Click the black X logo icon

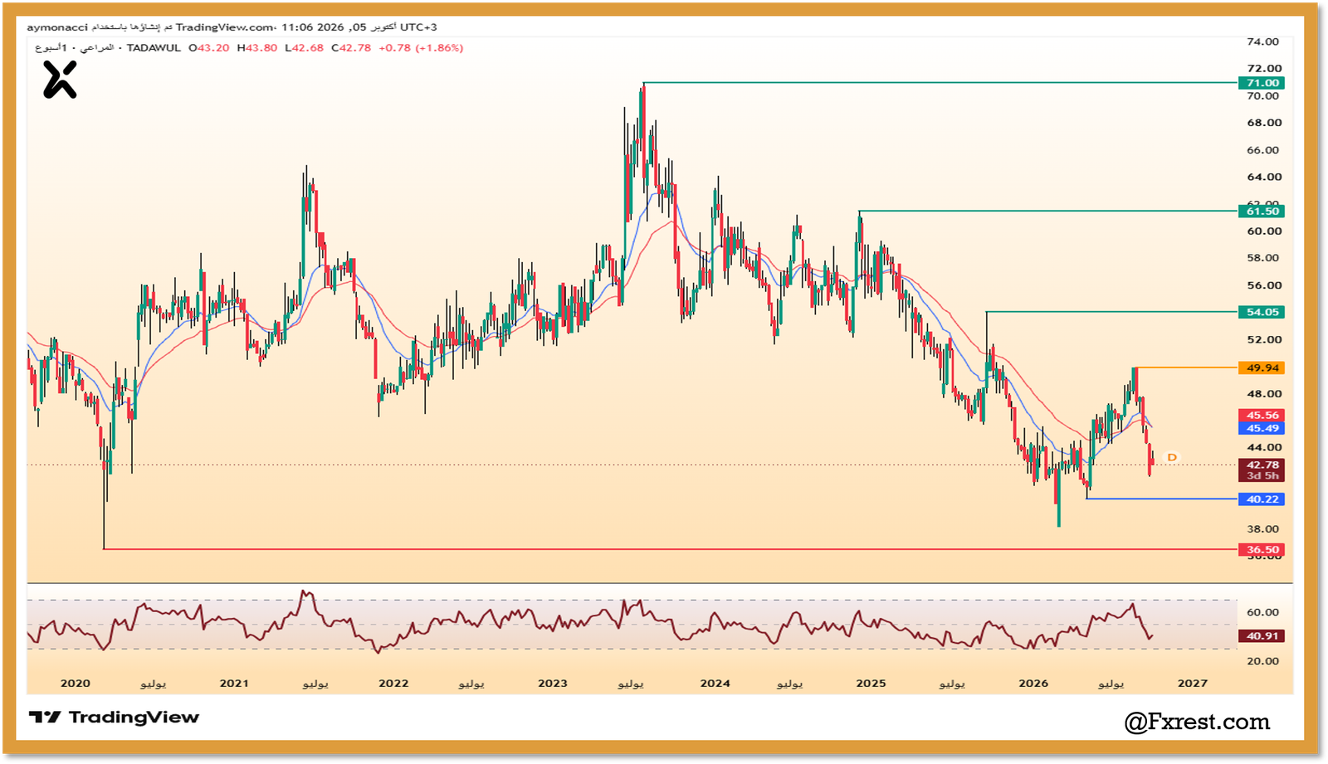click(60, 80)
